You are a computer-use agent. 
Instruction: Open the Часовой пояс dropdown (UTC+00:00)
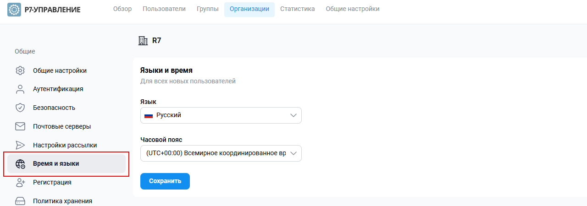(221, 153)
